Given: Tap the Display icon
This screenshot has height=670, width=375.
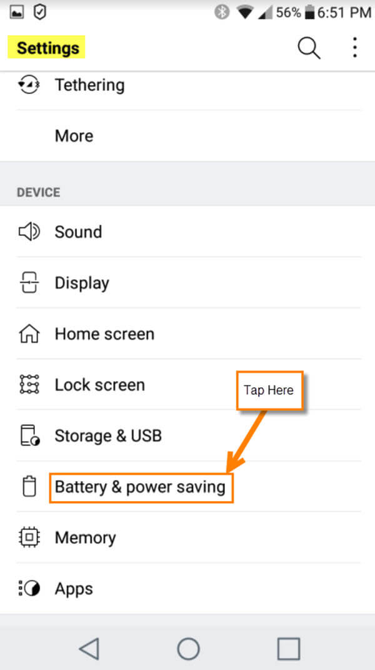Looking at the screenshot, I should coord(29,283).
